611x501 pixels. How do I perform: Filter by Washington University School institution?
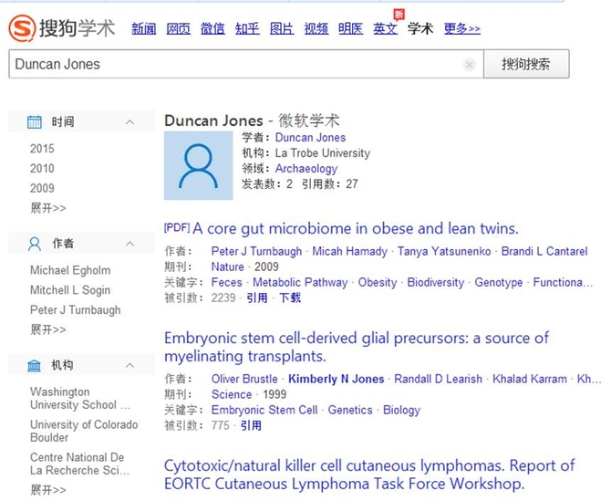click(x=80, y=398)
